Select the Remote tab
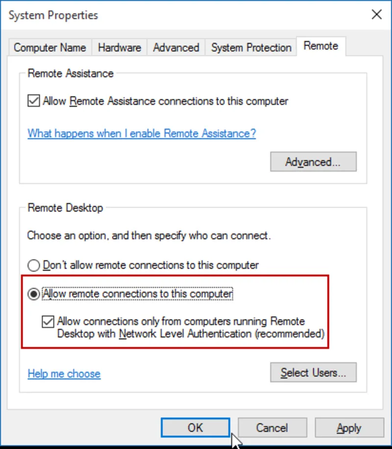392x449 pixels. click(321, 46)
